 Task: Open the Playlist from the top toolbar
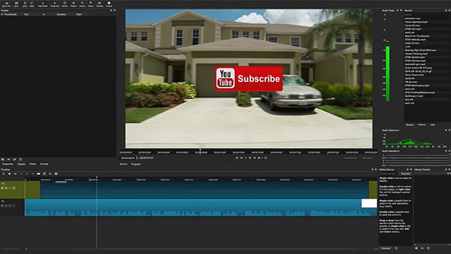[x=74, y=4]
